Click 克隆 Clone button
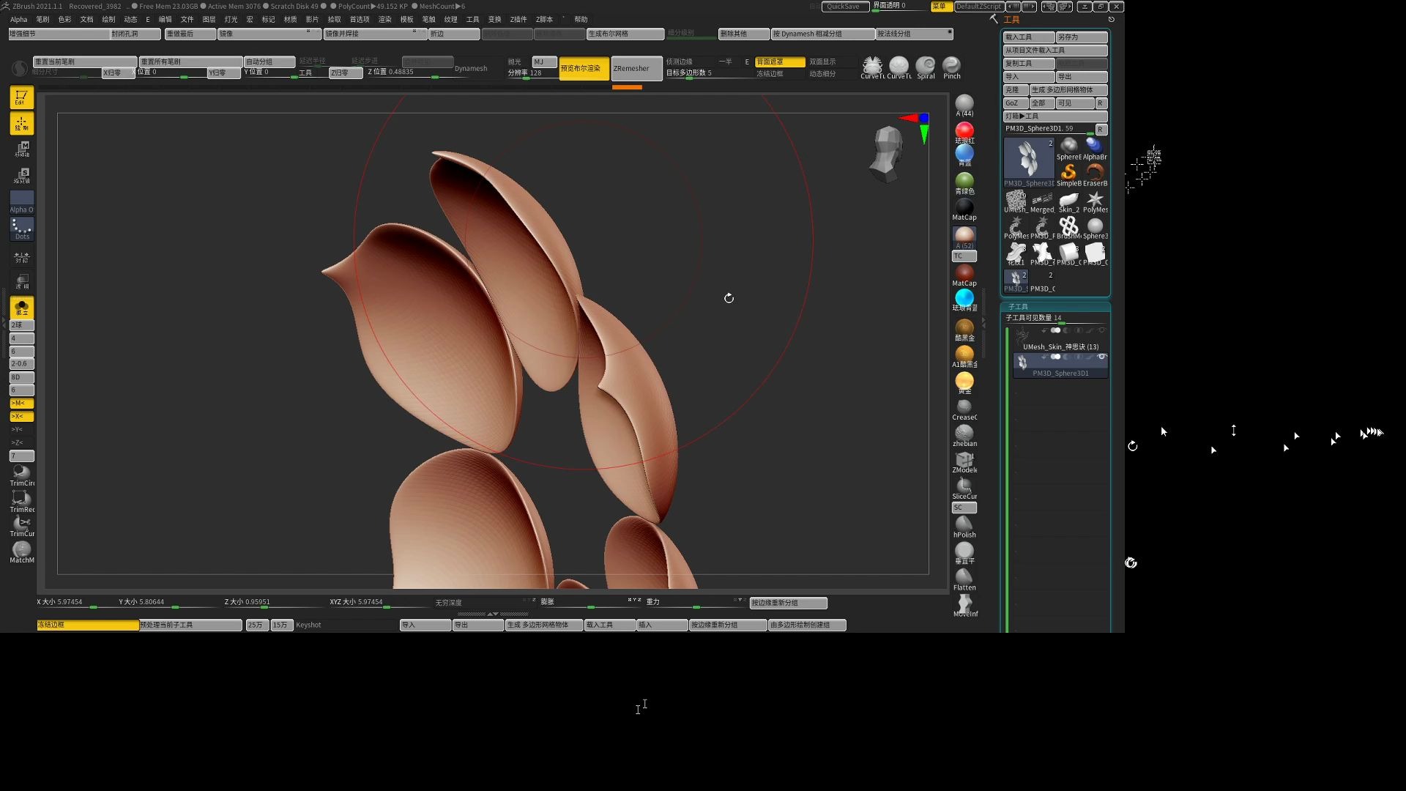The width and height of the screenshot is (1406, 791). pos(1015,89)
